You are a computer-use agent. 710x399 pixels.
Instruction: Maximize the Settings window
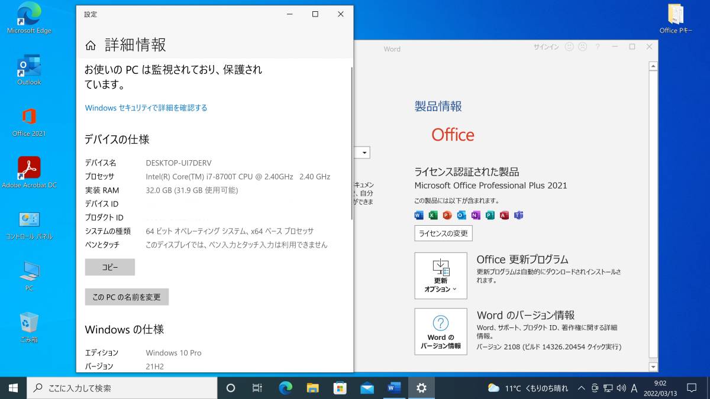pyautogui.click(x=315, y=14)
